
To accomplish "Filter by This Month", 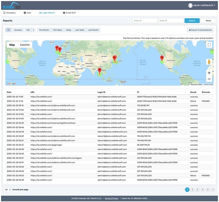I will point(44,30).
